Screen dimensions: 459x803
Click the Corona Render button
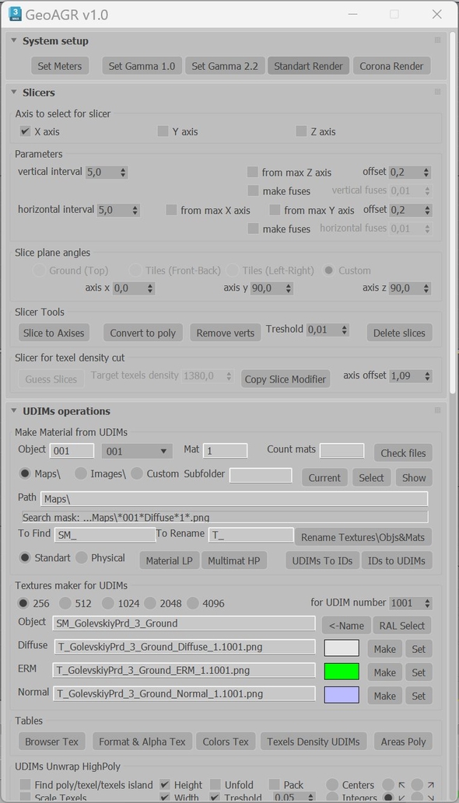[391, 66]
